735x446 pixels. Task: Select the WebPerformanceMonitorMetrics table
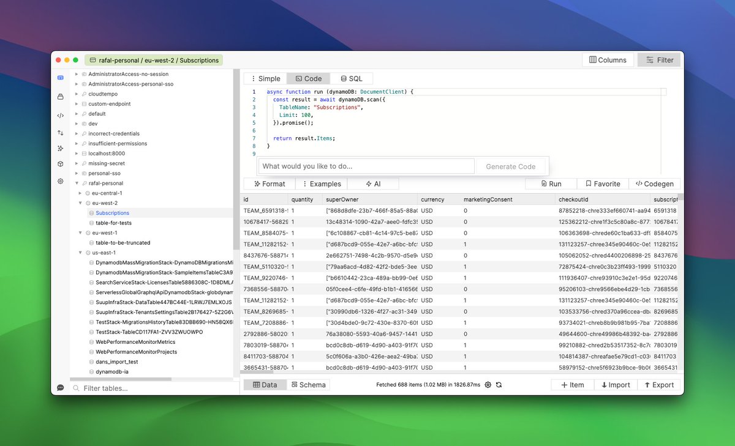(135, 342)
